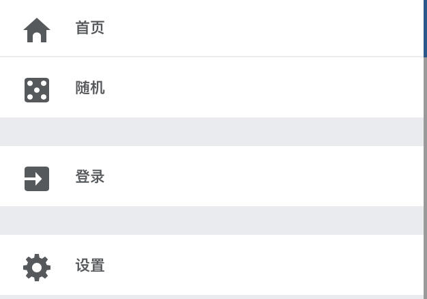Viewport: 427px width, 299px height.
Task: Click the gray band below 设置 row
Action: (211, 297)
